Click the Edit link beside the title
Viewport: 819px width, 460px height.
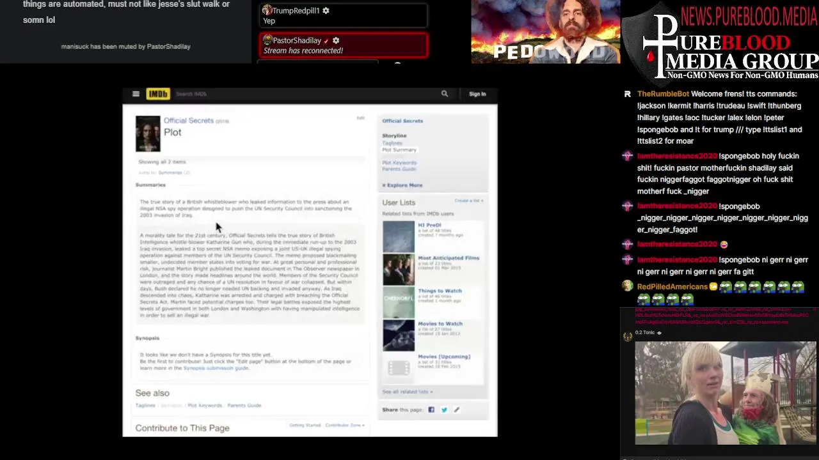(360, 118)
